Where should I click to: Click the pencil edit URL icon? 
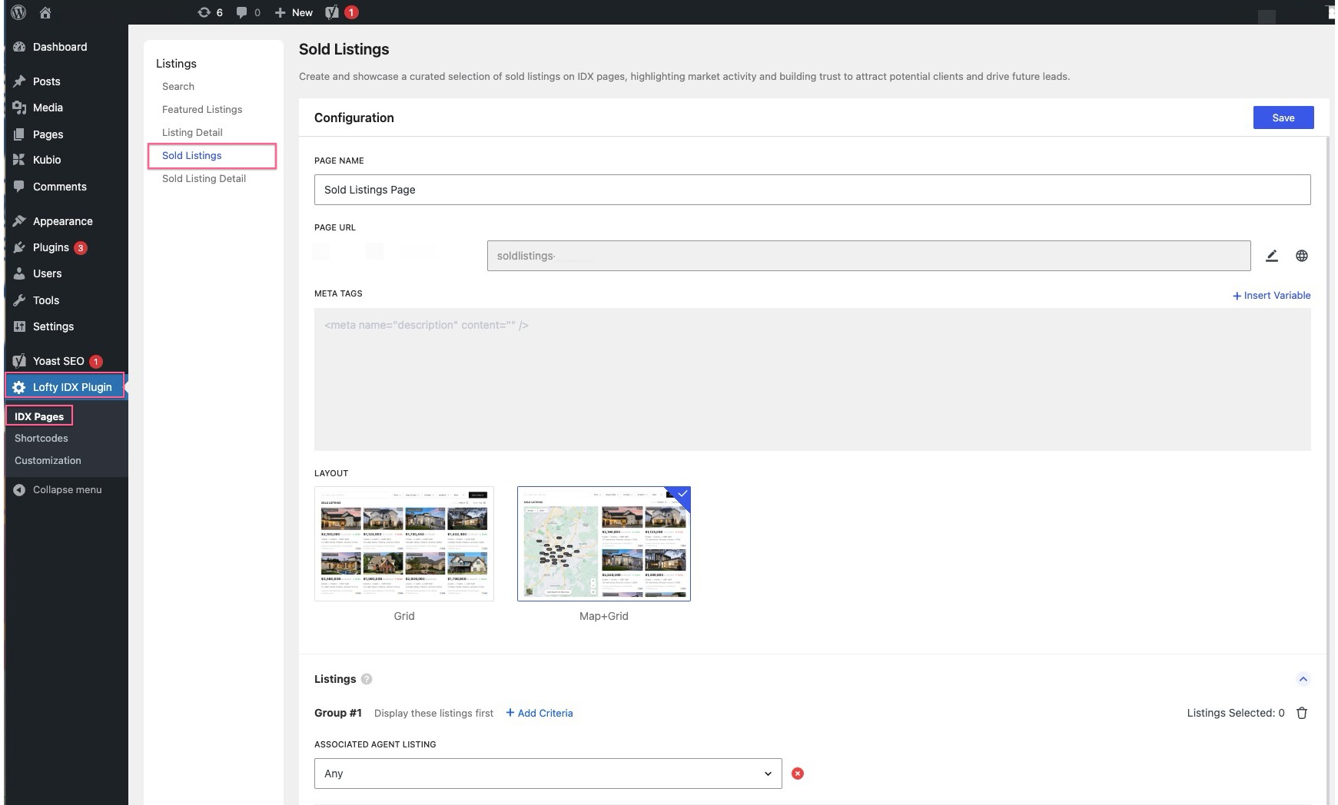pyautogui.click(x=1272, y=256)
